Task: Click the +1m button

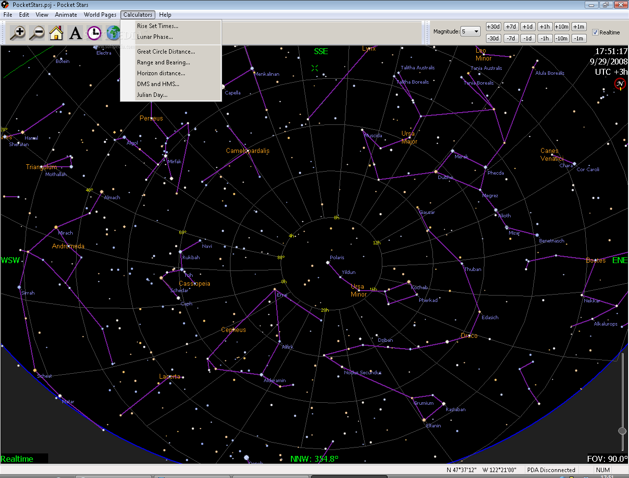Action: pos(579,27)
